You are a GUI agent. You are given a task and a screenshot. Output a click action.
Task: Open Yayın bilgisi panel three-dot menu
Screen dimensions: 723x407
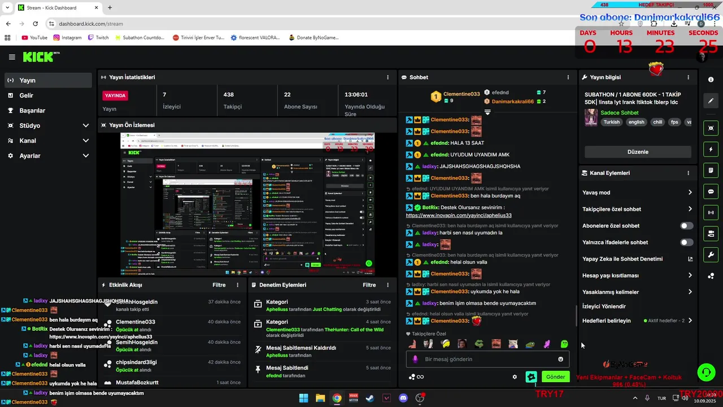pos(688,77)
